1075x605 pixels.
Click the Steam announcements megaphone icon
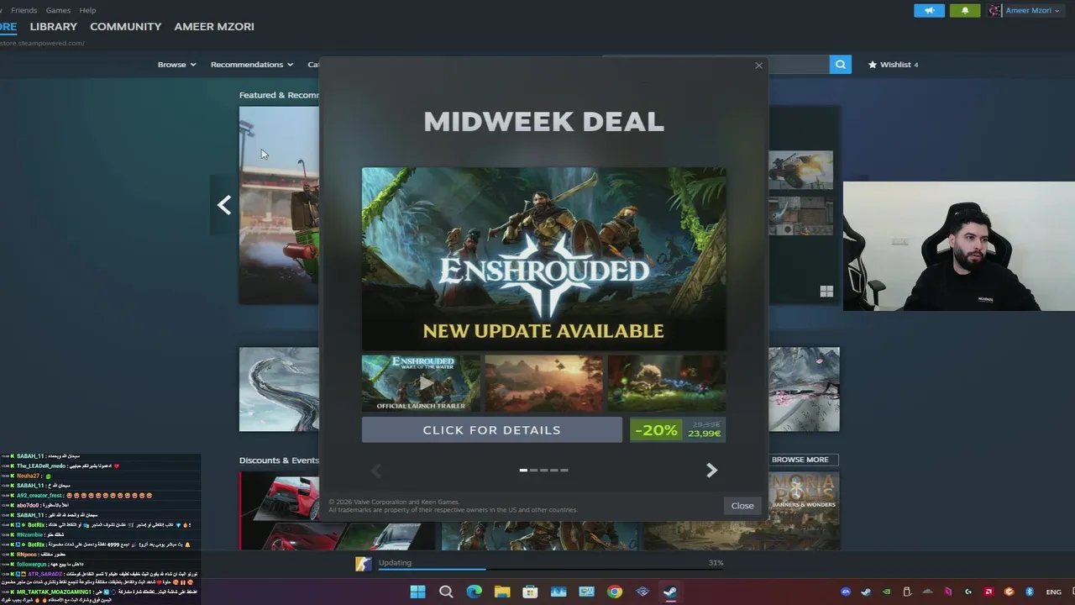[x=929, y=11]
